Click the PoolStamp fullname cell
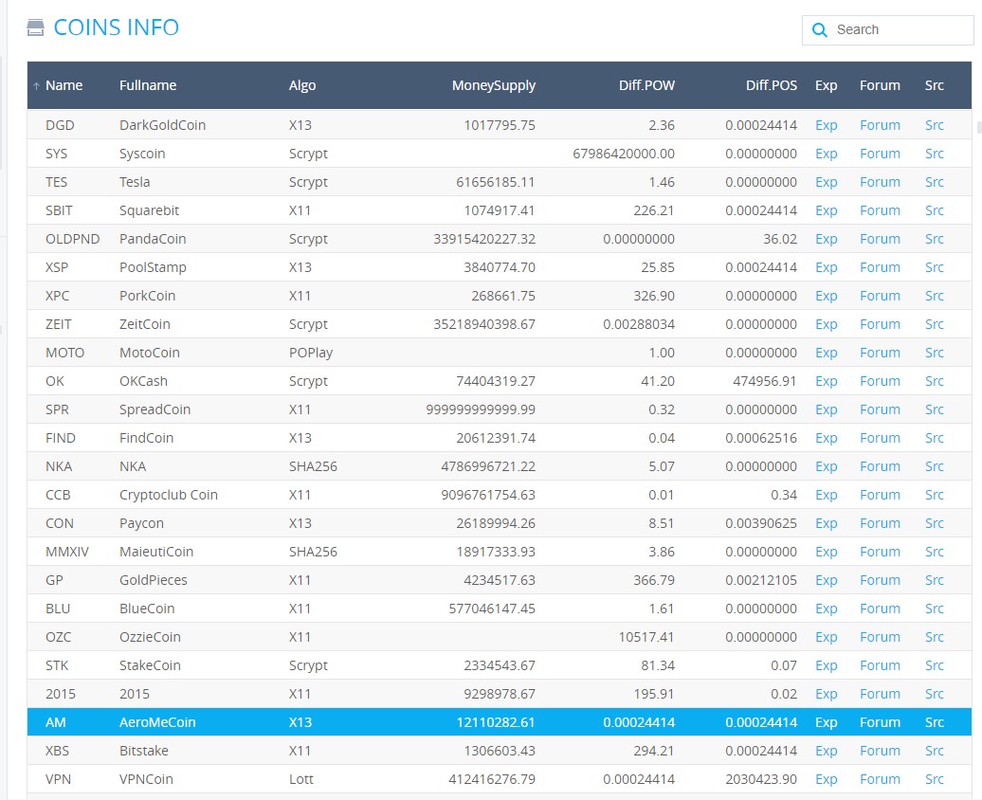This screenshot has height=800, width=982. (153, 267)
